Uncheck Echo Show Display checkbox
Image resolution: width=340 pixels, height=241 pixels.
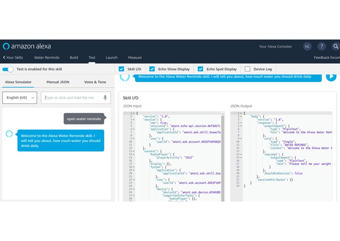pos(152,69)
